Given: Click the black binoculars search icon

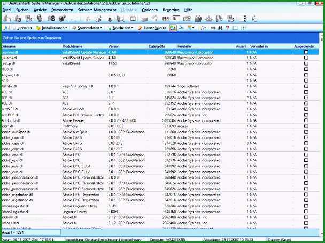Looking at the screenshot, I should coord(220,28).
